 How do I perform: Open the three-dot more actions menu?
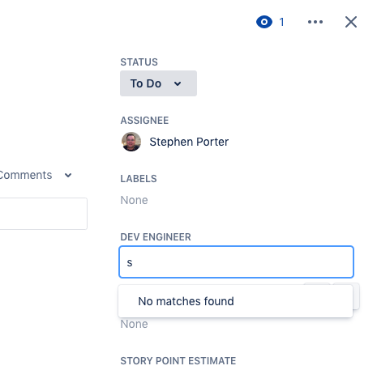pos(315,22)
